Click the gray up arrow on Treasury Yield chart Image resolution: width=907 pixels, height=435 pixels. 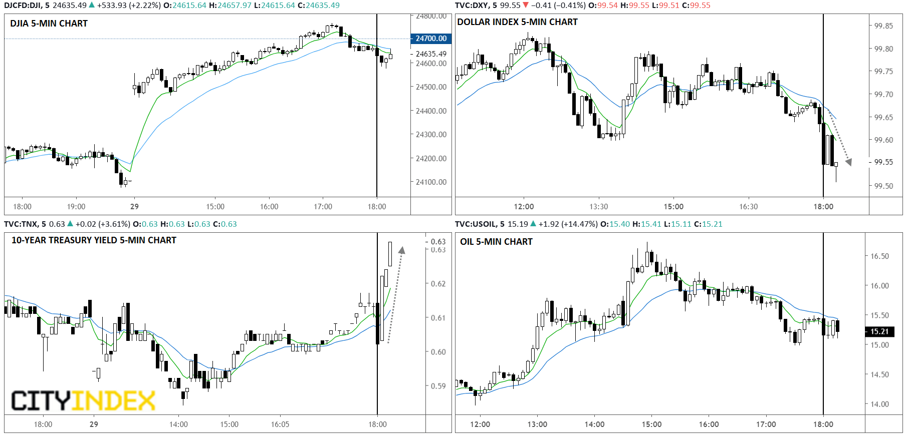[396, 294]
